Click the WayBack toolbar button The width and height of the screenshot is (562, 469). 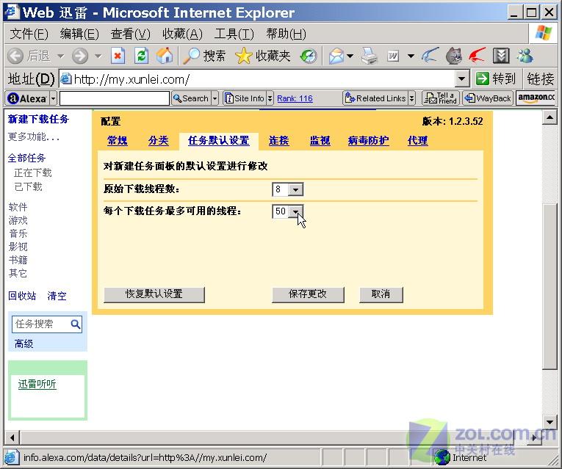point(488,98)
